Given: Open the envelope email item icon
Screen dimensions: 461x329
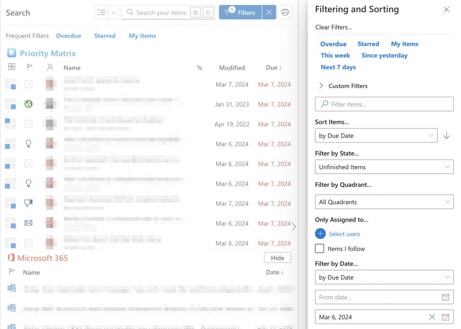Looking at the screenshot, I should (28, 223).
